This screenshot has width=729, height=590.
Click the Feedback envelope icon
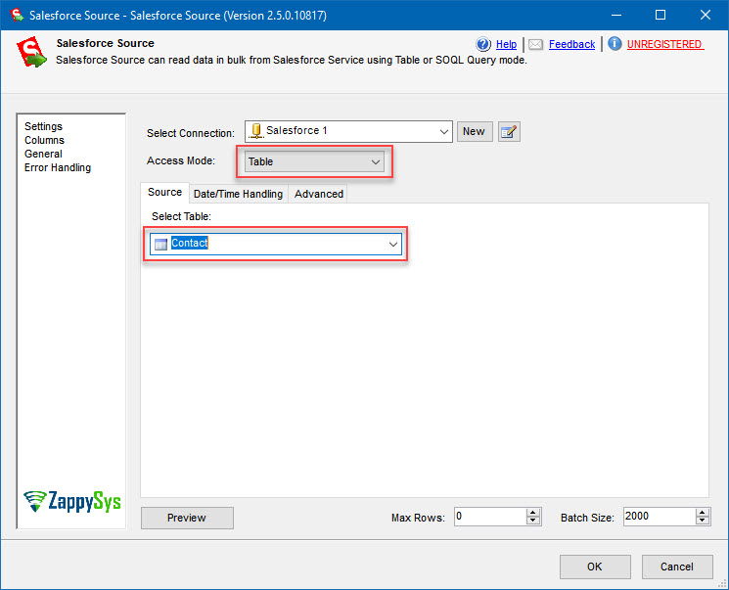(x=536, y=44)
